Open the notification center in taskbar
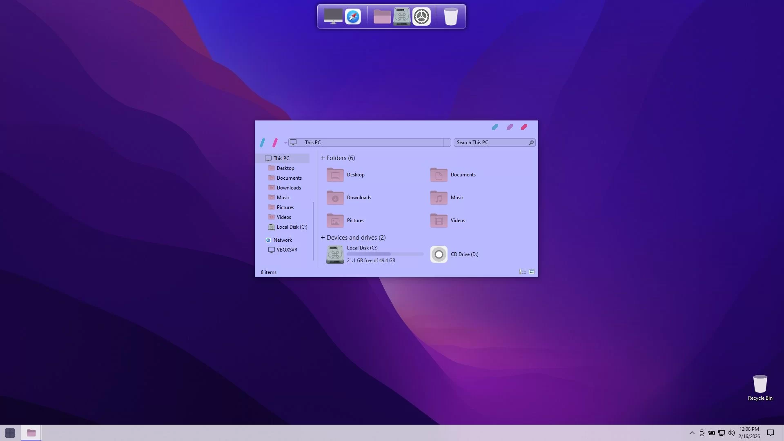 tap(771, 433)
